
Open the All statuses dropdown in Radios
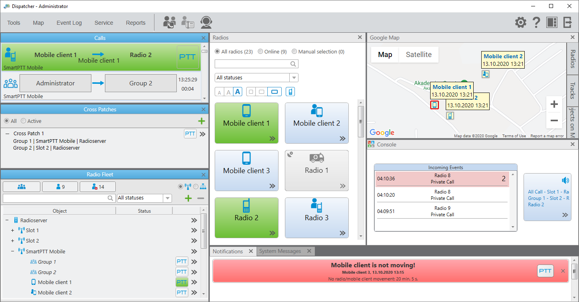click(x=257, y=77)
